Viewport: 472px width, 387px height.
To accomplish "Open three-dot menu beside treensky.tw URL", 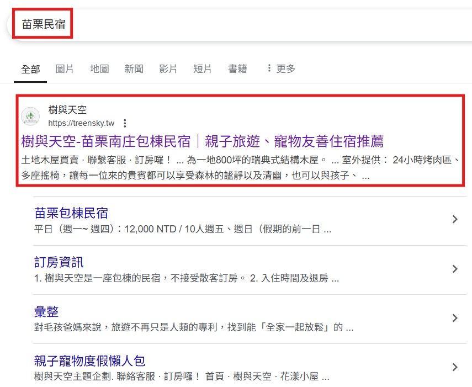I will pos(125,123).
